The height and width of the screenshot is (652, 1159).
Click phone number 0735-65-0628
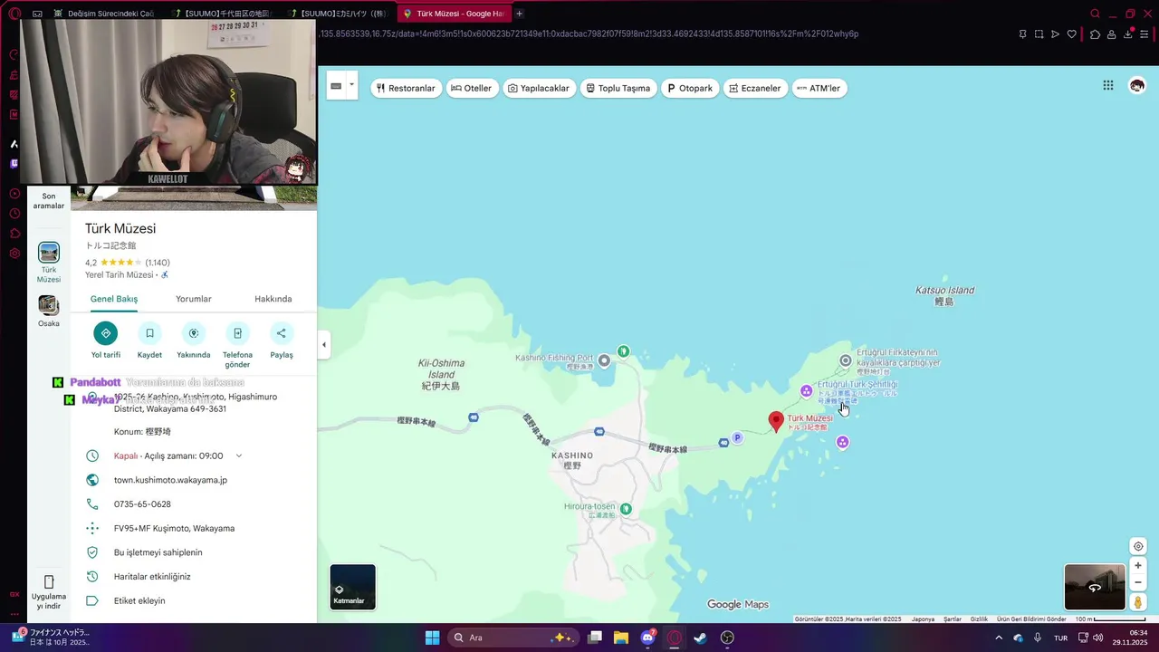pos(142,504)
